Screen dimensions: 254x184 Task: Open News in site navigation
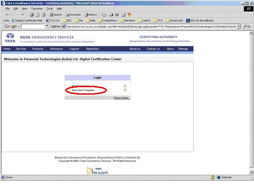pos(170,49)
